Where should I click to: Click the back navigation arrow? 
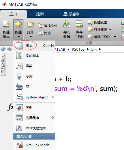pyautogui.click(x=3, y=49)
